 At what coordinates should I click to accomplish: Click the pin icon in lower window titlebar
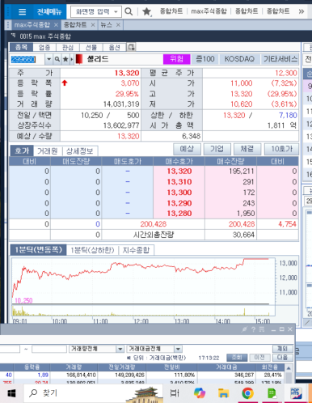point(244,329)
